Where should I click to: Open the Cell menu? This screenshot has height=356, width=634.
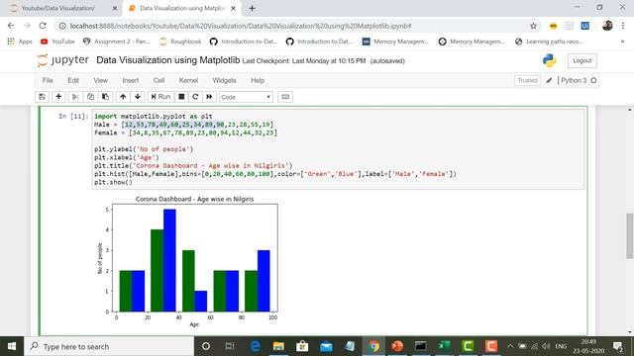coord(158,80)
